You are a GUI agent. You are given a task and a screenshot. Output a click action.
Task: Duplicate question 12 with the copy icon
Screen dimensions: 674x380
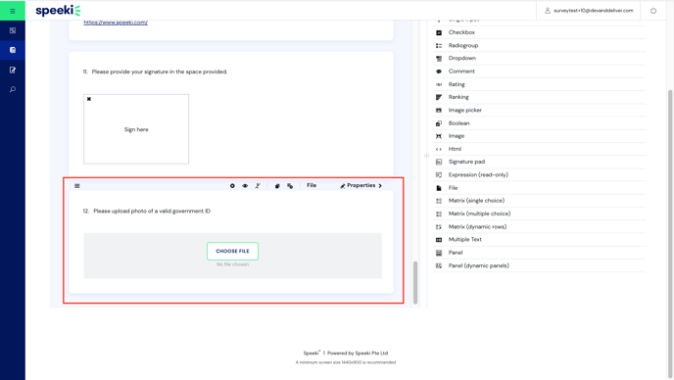coord(277,186)
